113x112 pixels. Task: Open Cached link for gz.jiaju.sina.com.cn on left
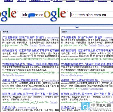click(33, 45)
